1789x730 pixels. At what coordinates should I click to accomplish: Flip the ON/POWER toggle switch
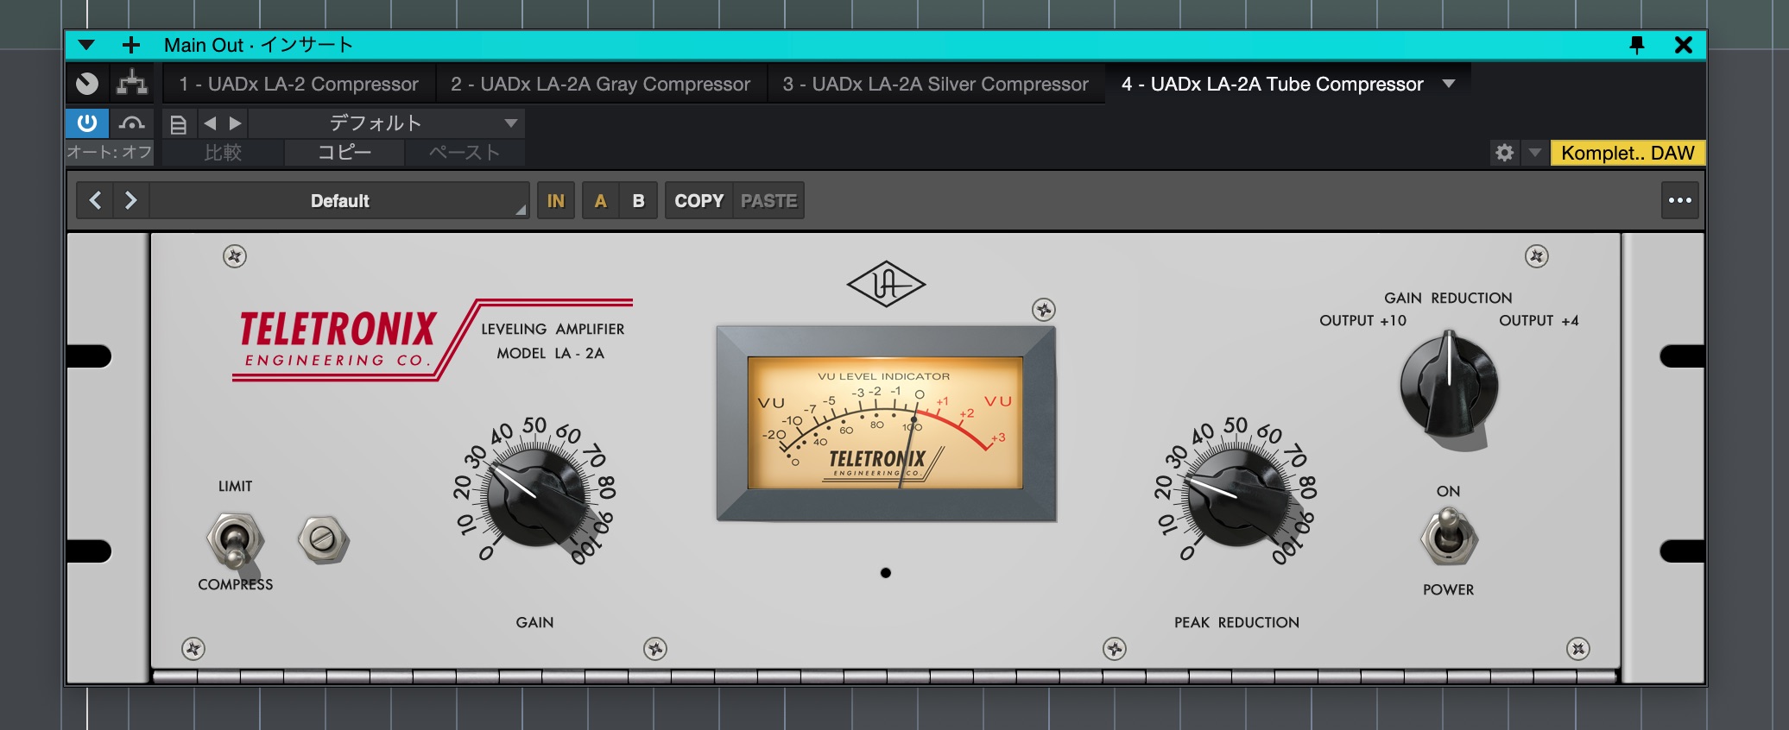[x=1449, y=535]
